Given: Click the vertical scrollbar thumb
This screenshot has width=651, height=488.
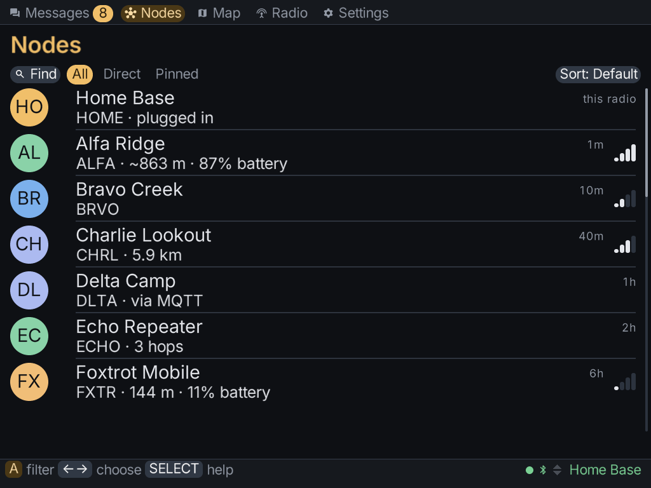Looking at the screenshot, I should (647, 143).
